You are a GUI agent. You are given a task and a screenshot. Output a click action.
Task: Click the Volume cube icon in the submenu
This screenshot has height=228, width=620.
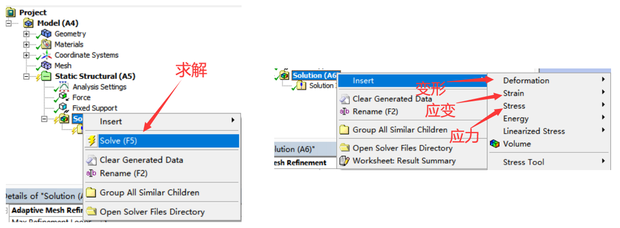pyautogui.click(x=495, y=144)
